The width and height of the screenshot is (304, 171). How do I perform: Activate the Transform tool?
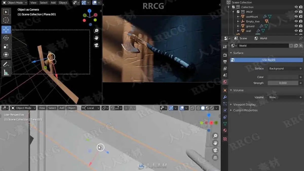(x=6, y=55)
